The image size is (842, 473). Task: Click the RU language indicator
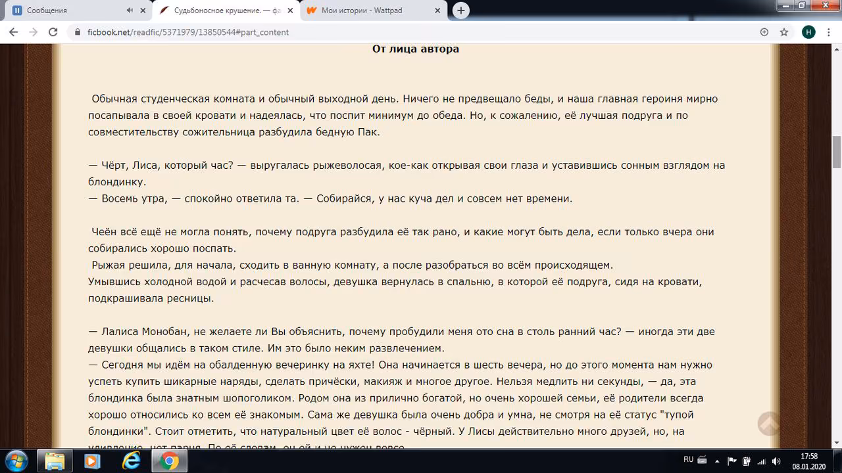click(688, 459)
